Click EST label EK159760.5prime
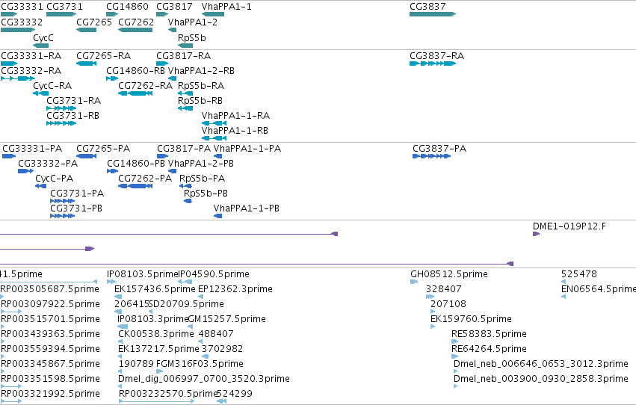The image size is (636, 405). click(x=471, y=319)
